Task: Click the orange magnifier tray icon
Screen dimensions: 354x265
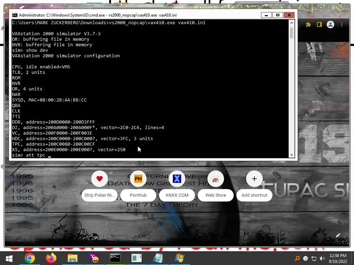Action: pyautogui.click(x=297, y=258)
